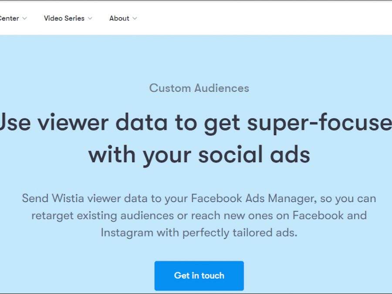This screenshot has width=392, height=294.
Task: Click the chevron next to Video Series
Action: coord(90,18)
